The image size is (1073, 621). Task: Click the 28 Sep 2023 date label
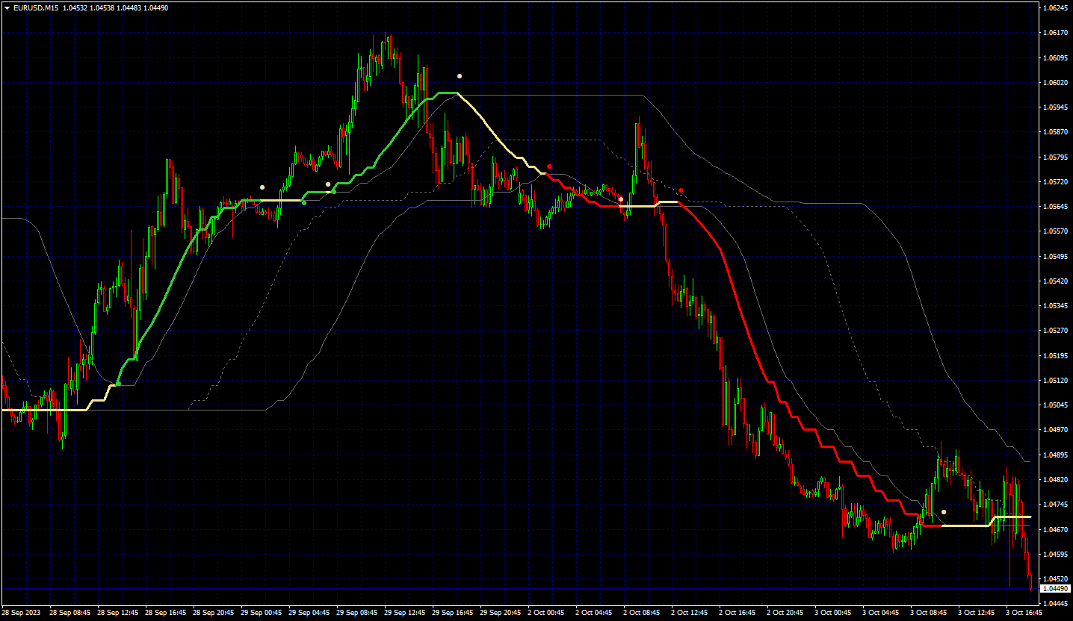point(21,612)
